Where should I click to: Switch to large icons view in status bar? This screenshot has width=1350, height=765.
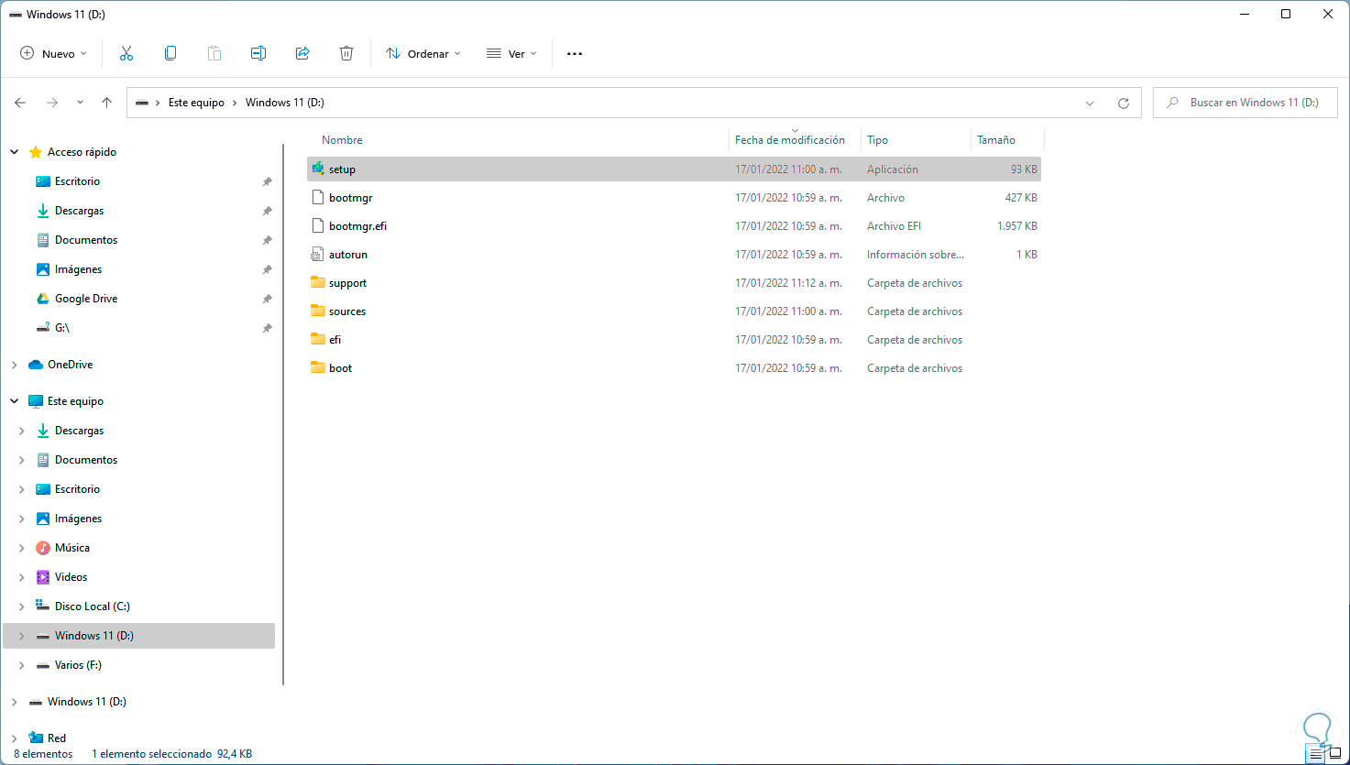point(1334,754)
